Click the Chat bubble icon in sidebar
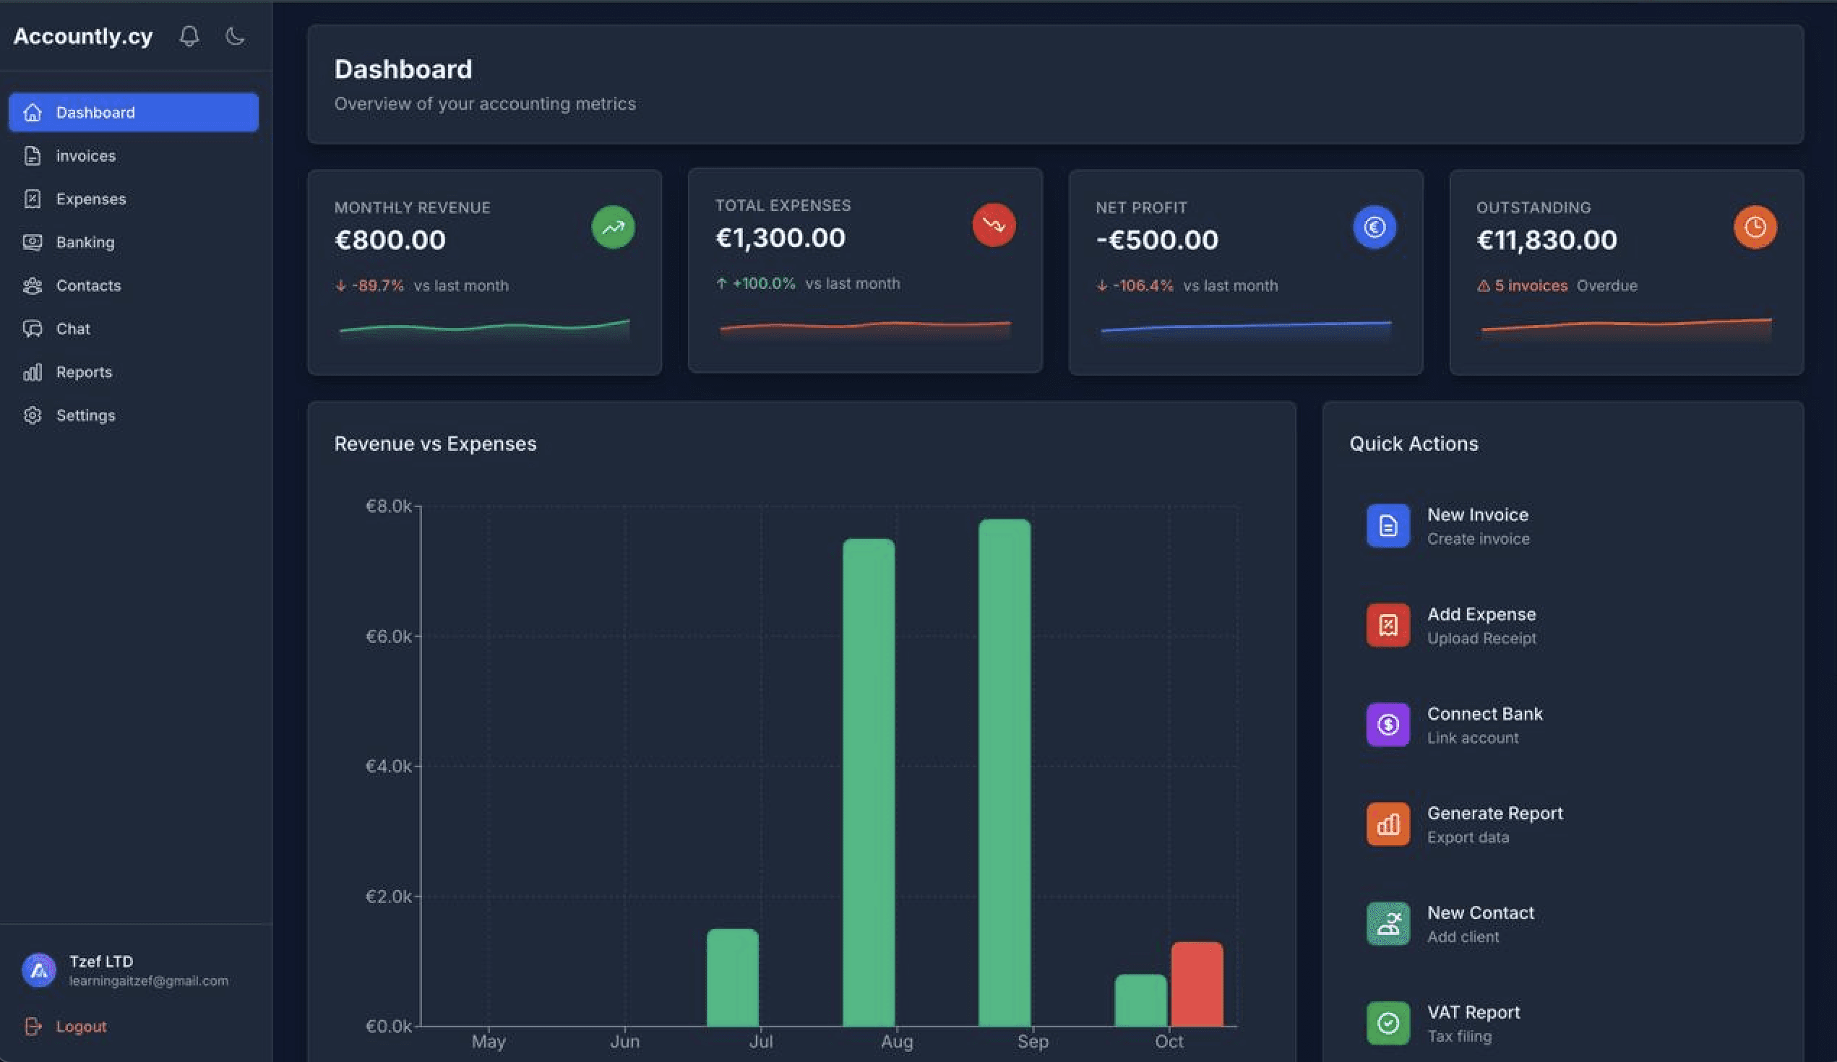The image size is (1837, 1062). point(32,329)
